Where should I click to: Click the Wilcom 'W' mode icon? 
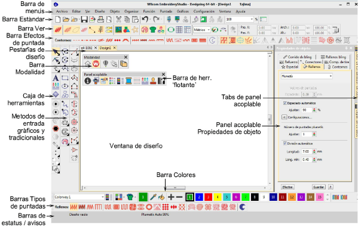coord(96,64)
